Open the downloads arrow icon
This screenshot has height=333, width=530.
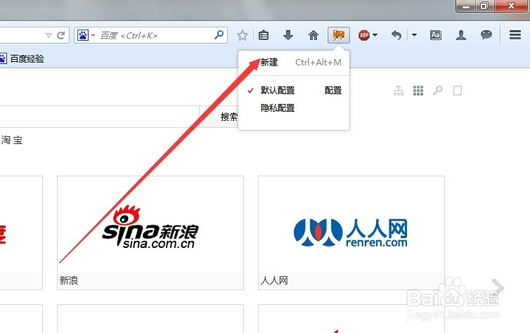(288, 35)
